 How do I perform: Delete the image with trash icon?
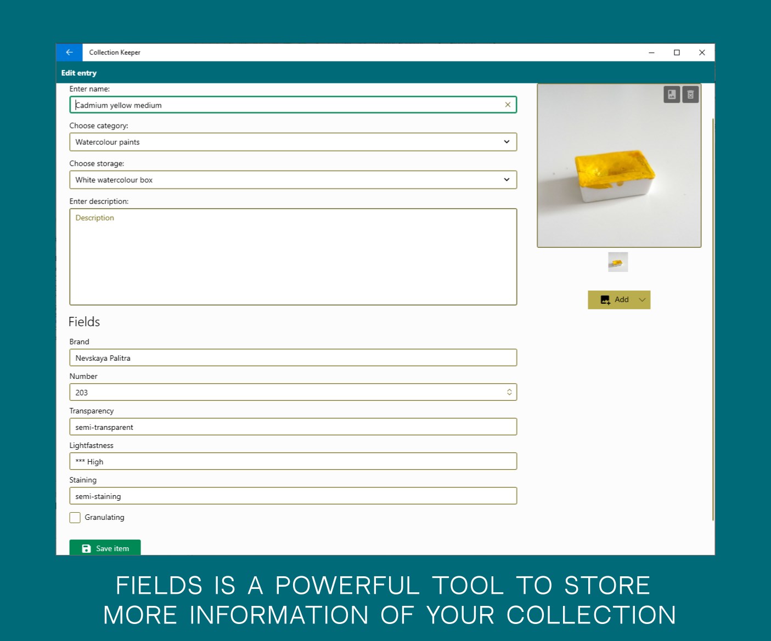point(690,95)
